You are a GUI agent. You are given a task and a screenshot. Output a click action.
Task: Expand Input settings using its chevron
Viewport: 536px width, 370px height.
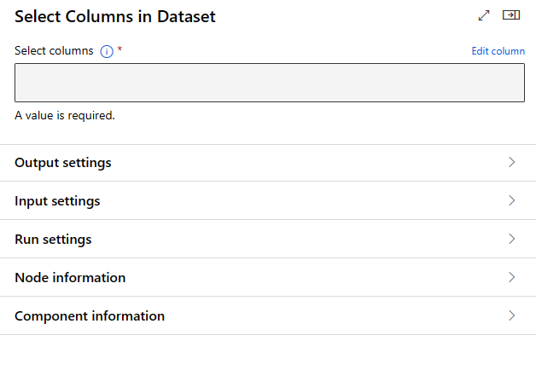pyautogui.click(x=512, y=201)
